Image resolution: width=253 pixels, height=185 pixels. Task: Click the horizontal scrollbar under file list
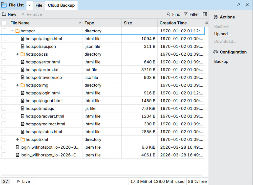click(101, 175)
